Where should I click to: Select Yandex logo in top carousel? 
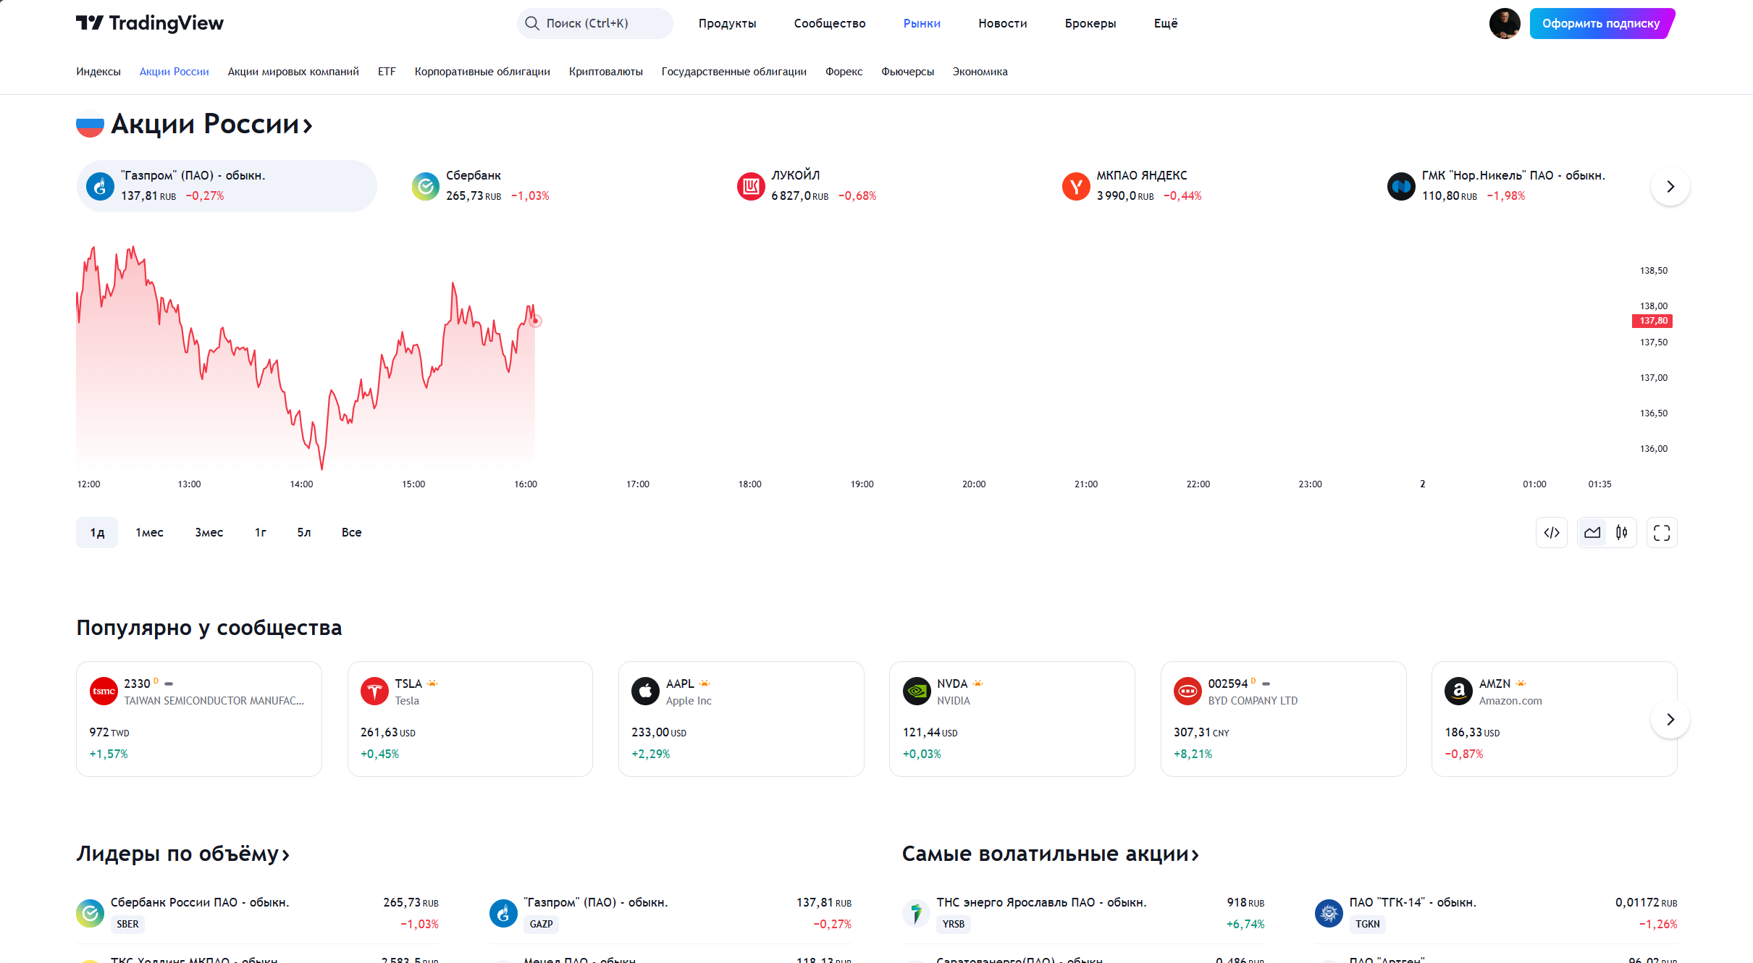(x=1076, y=186)
